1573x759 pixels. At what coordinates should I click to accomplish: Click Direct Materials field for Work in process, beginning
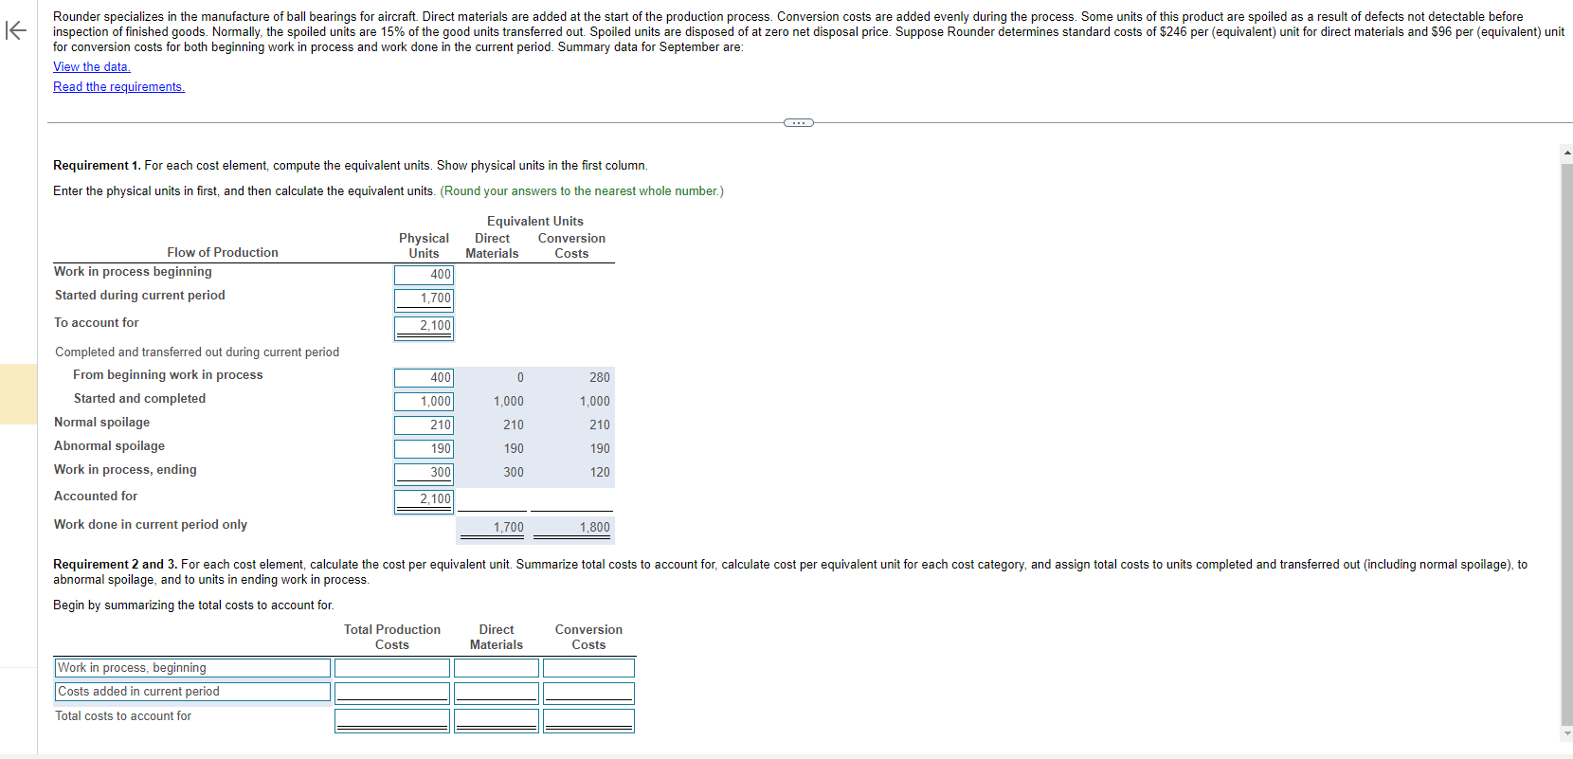pyautogui.click(x=497, y=668)
